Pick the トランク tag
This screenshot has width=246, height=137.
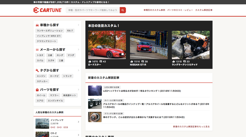67,76
